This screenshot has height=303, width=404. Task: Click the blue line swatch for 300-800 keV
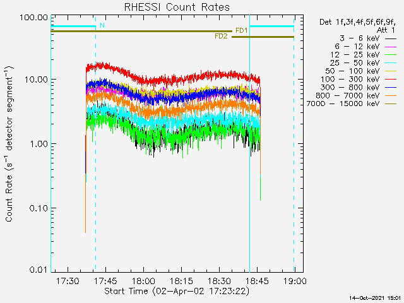(391, 88)
